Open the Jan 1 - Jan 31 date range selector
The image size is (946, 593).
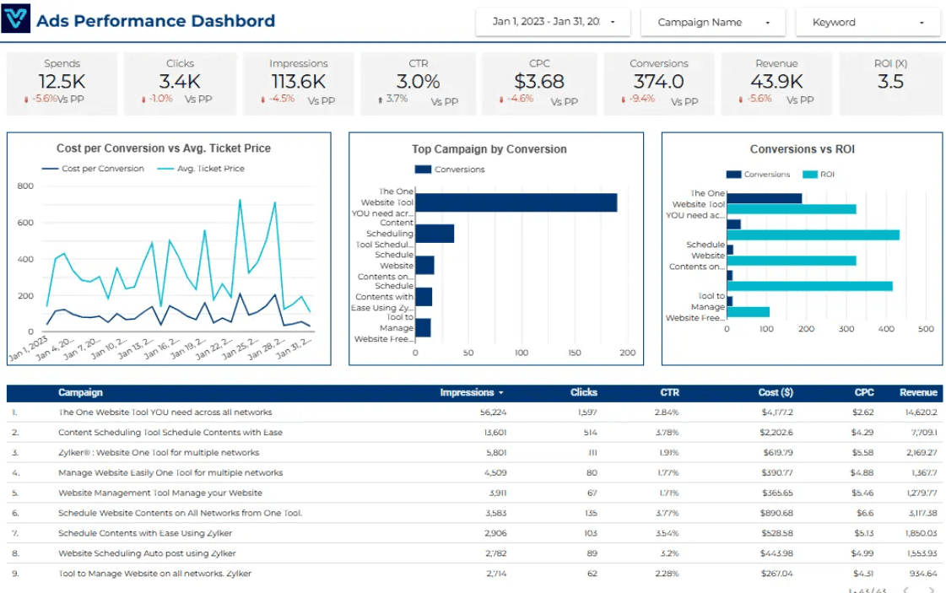(553, 23)
